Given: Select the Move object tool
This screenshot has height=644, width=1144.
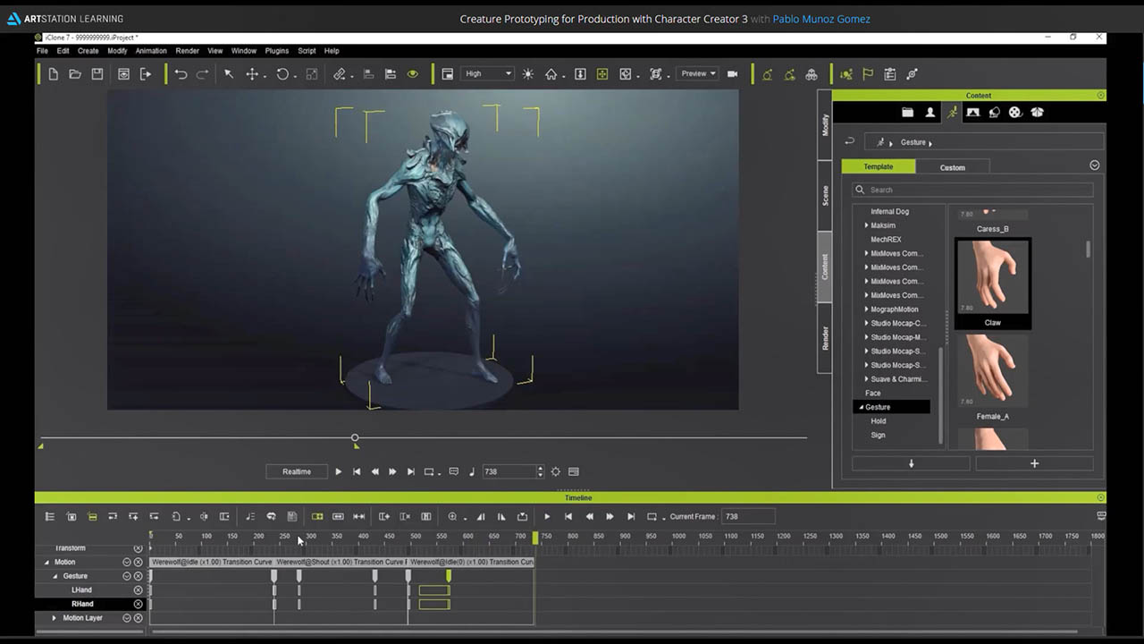Looking at the screenshot, I should pos(252,74).
